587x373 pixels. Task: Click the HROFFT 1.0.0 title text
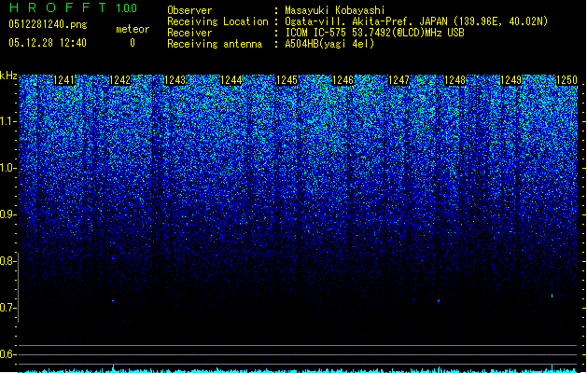tap(73, 7)
